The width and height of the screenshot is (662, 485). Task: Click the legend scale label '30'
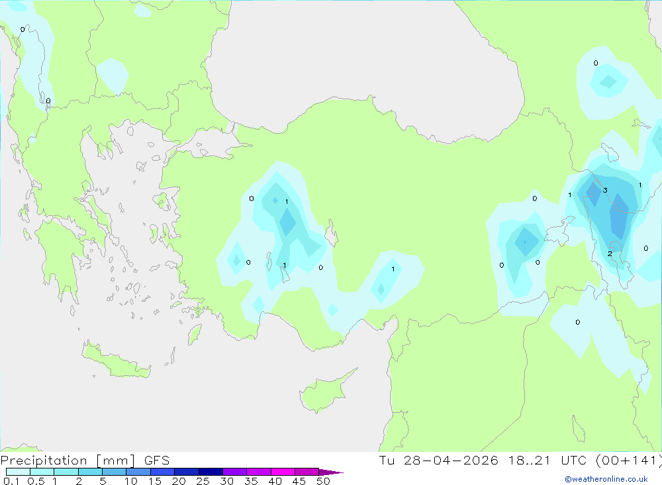click(226, 481)
